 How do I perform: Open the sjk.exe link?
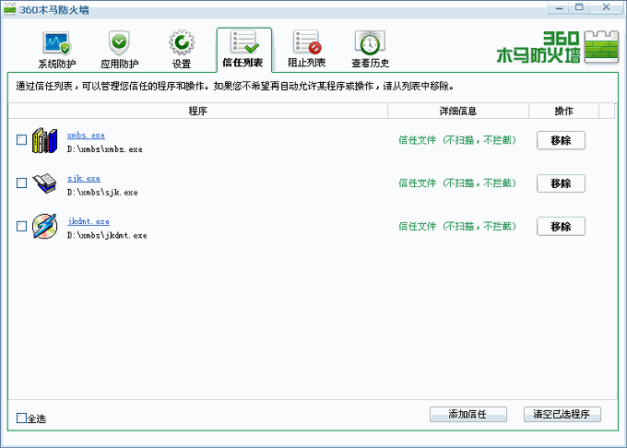click(84, 179)
